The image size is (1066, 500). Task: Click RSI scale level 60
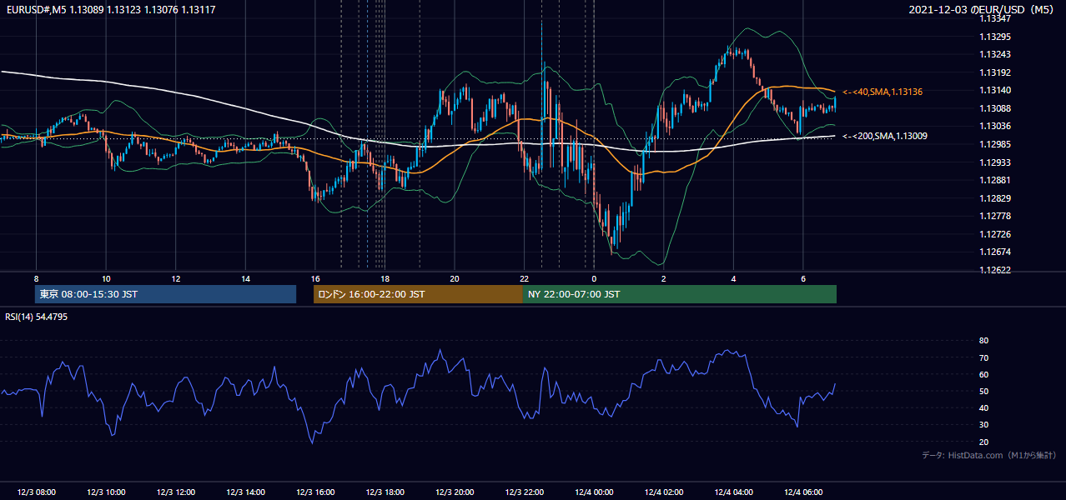pyautogui.click(x=984, y=375)
